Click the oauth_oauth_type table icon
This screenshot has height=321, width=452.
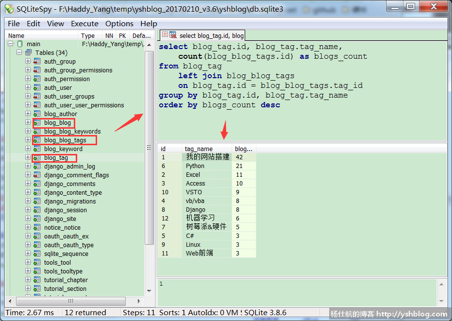(37, 245)
